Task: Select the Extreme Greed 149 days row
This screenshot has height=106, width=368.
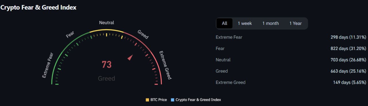Action: pyautogui.click(x=291, y=82)
